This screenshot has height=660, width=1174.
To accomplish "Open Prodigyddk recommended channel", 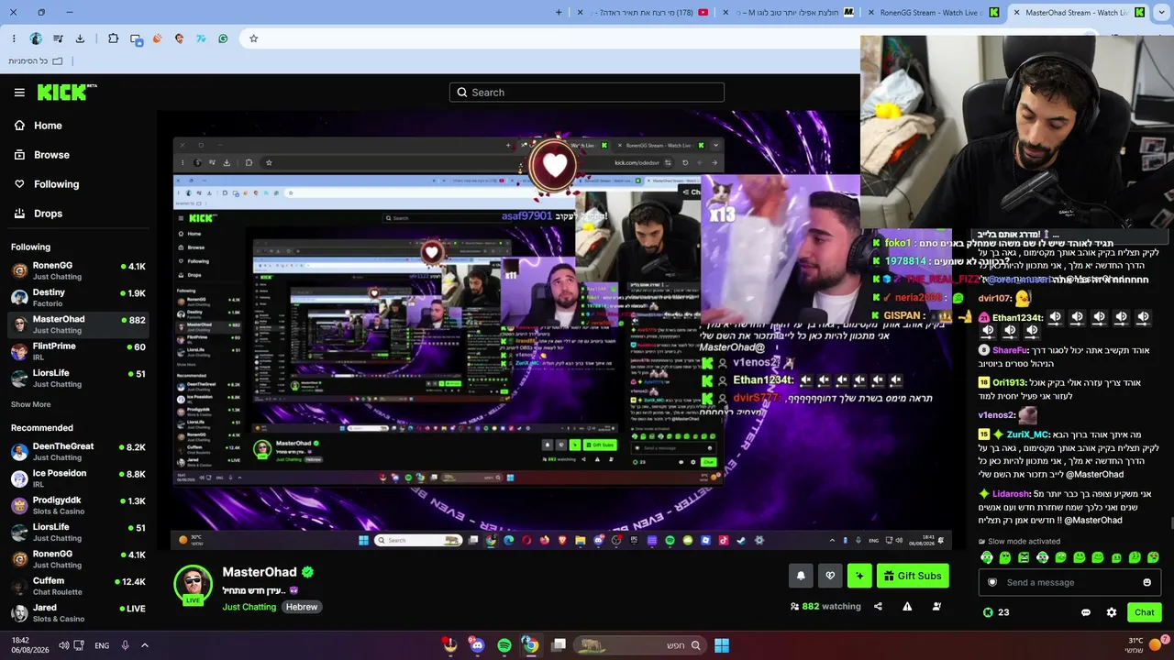I will (x=79, y=505).
